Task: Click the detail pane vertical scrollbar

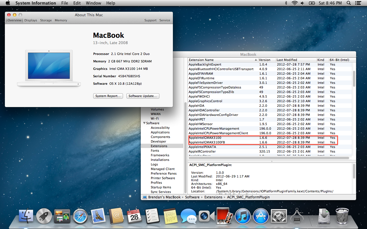Action: tap(354, 171)
